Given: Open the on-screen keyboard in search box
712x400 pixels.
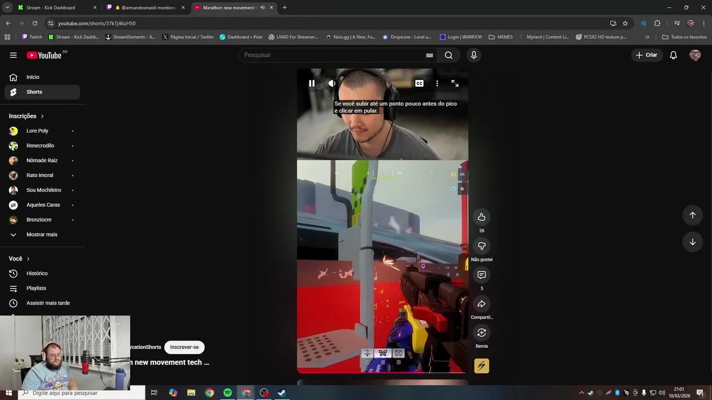Looking at the screenshot, I should (x=429, y=55).
